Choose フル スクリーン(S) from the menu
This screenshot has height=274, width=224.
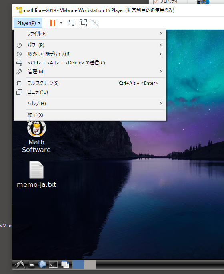coord(90,83)
